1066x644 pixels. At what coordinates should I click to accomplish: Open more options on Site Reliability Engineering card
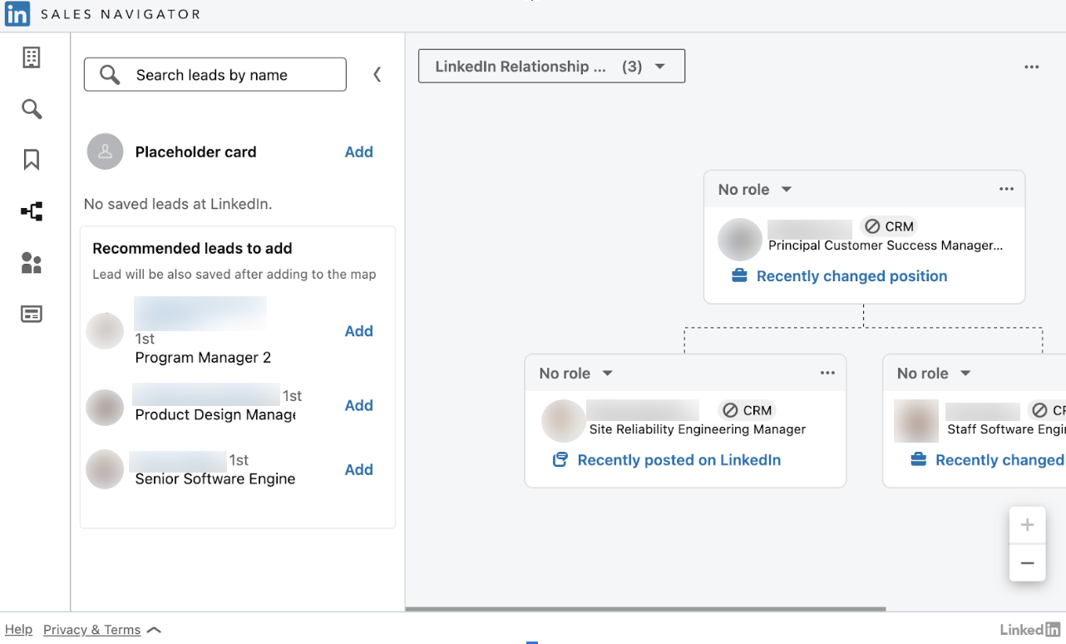(827, 373)
